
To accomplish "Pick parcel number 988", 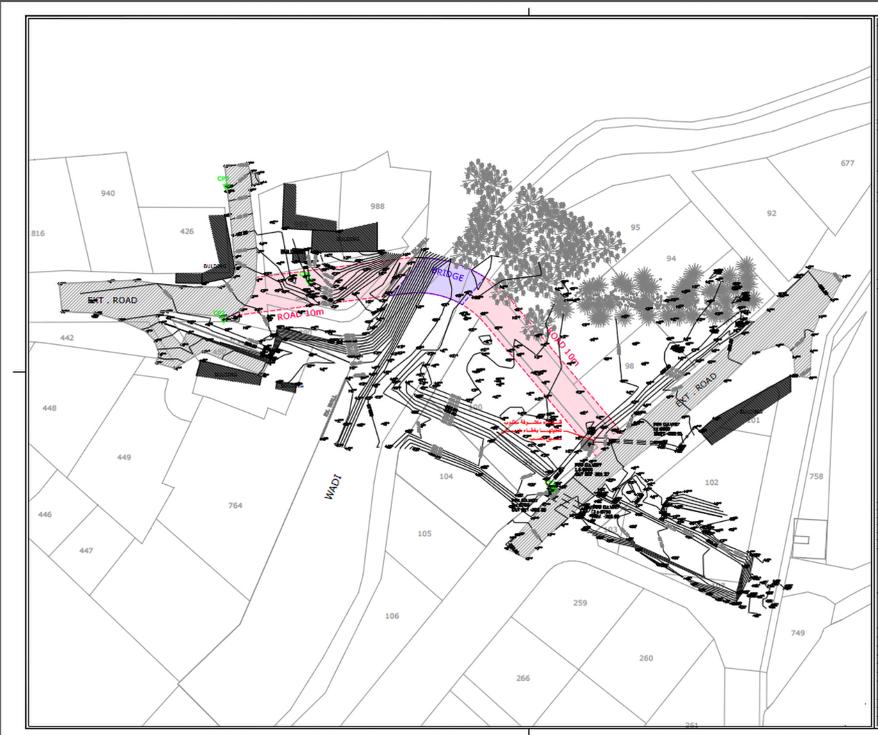I will pyautogui.click(x=377, y=206).
